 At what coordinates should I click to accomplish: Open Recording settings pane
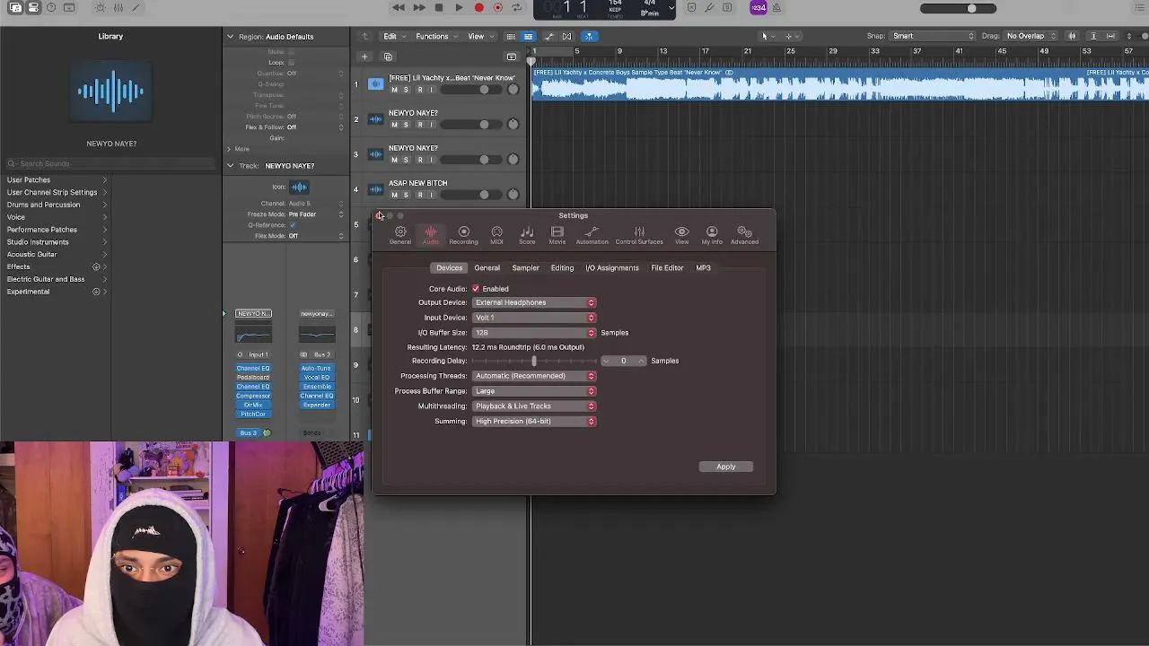point(463,235)
